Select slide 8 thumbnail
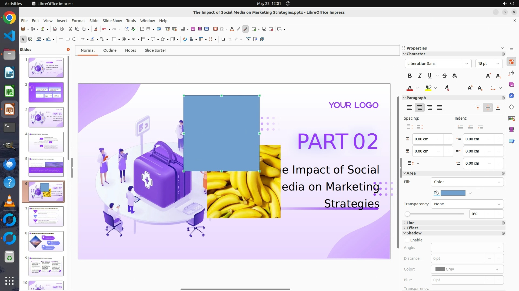This screenshot has width=519, height=291. point(46,241)
